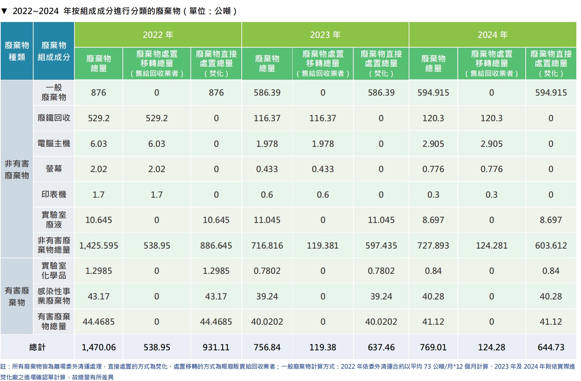Click the 廢棄物種類 header cell

[x=17, y=51]
